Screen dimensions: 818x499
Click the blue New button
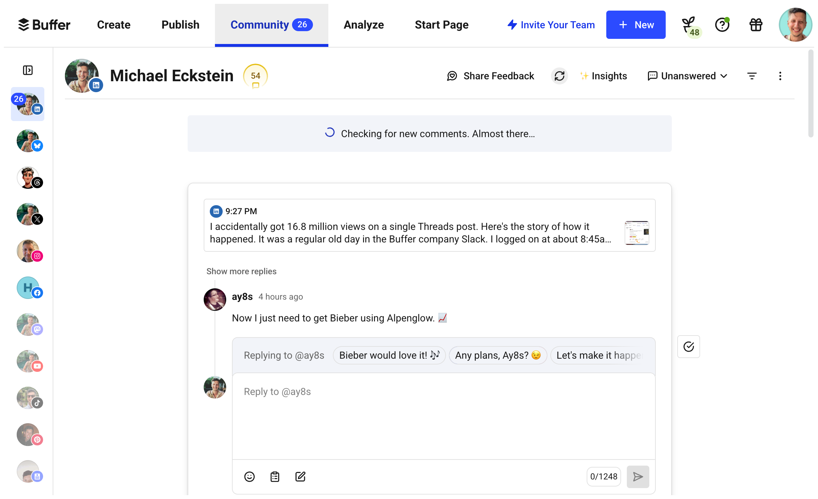click(636, 25)
